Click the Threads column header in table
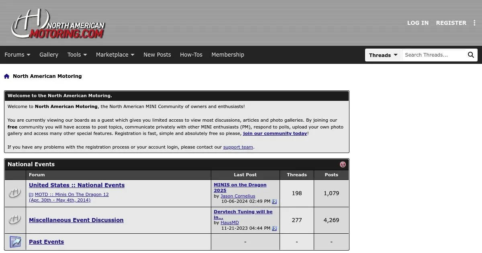 click(297, 175)
